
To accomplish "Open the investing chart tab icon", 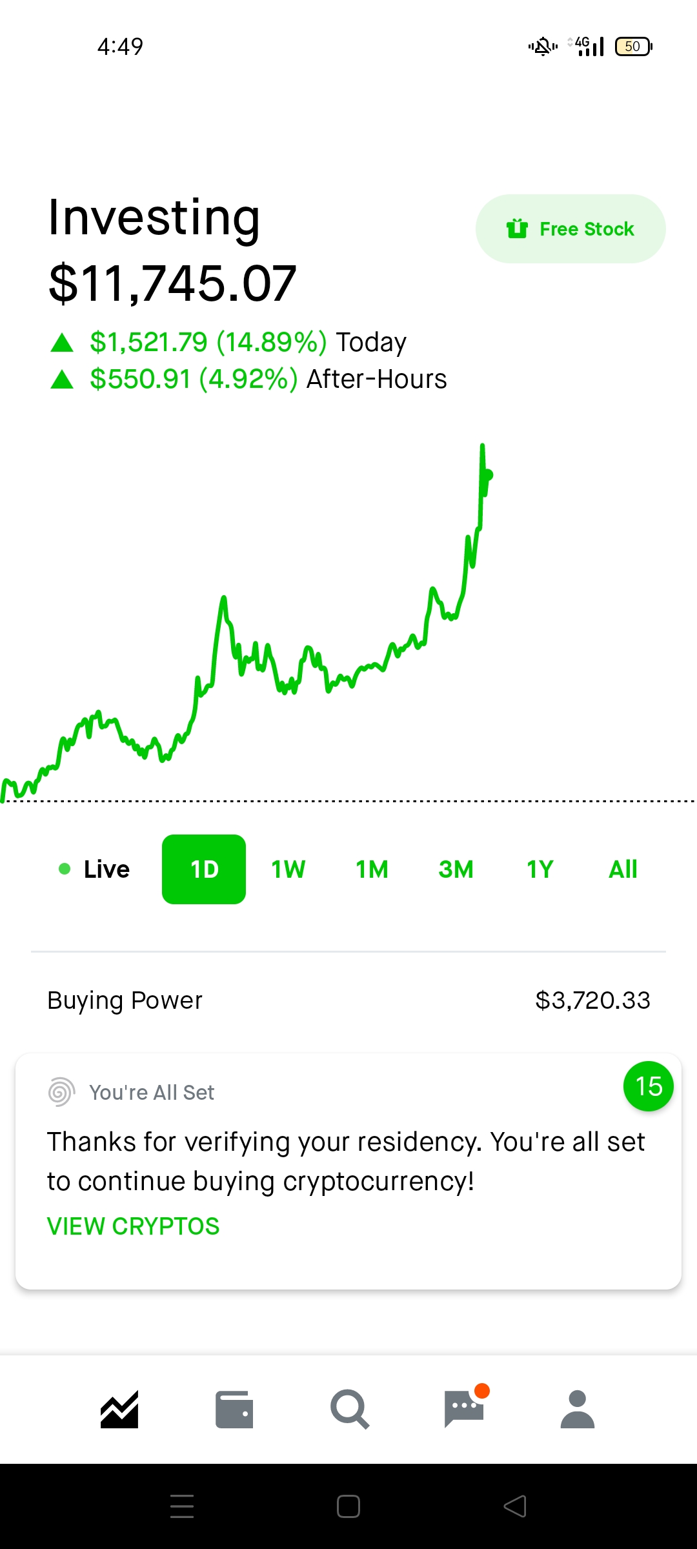I will (x=119, y=1409).
